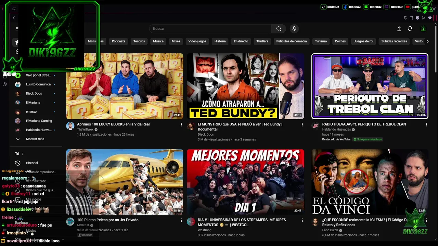Click browser pin icon in toolbar
The width and height of the screenshot is (438, 246).
pos(405,18)
